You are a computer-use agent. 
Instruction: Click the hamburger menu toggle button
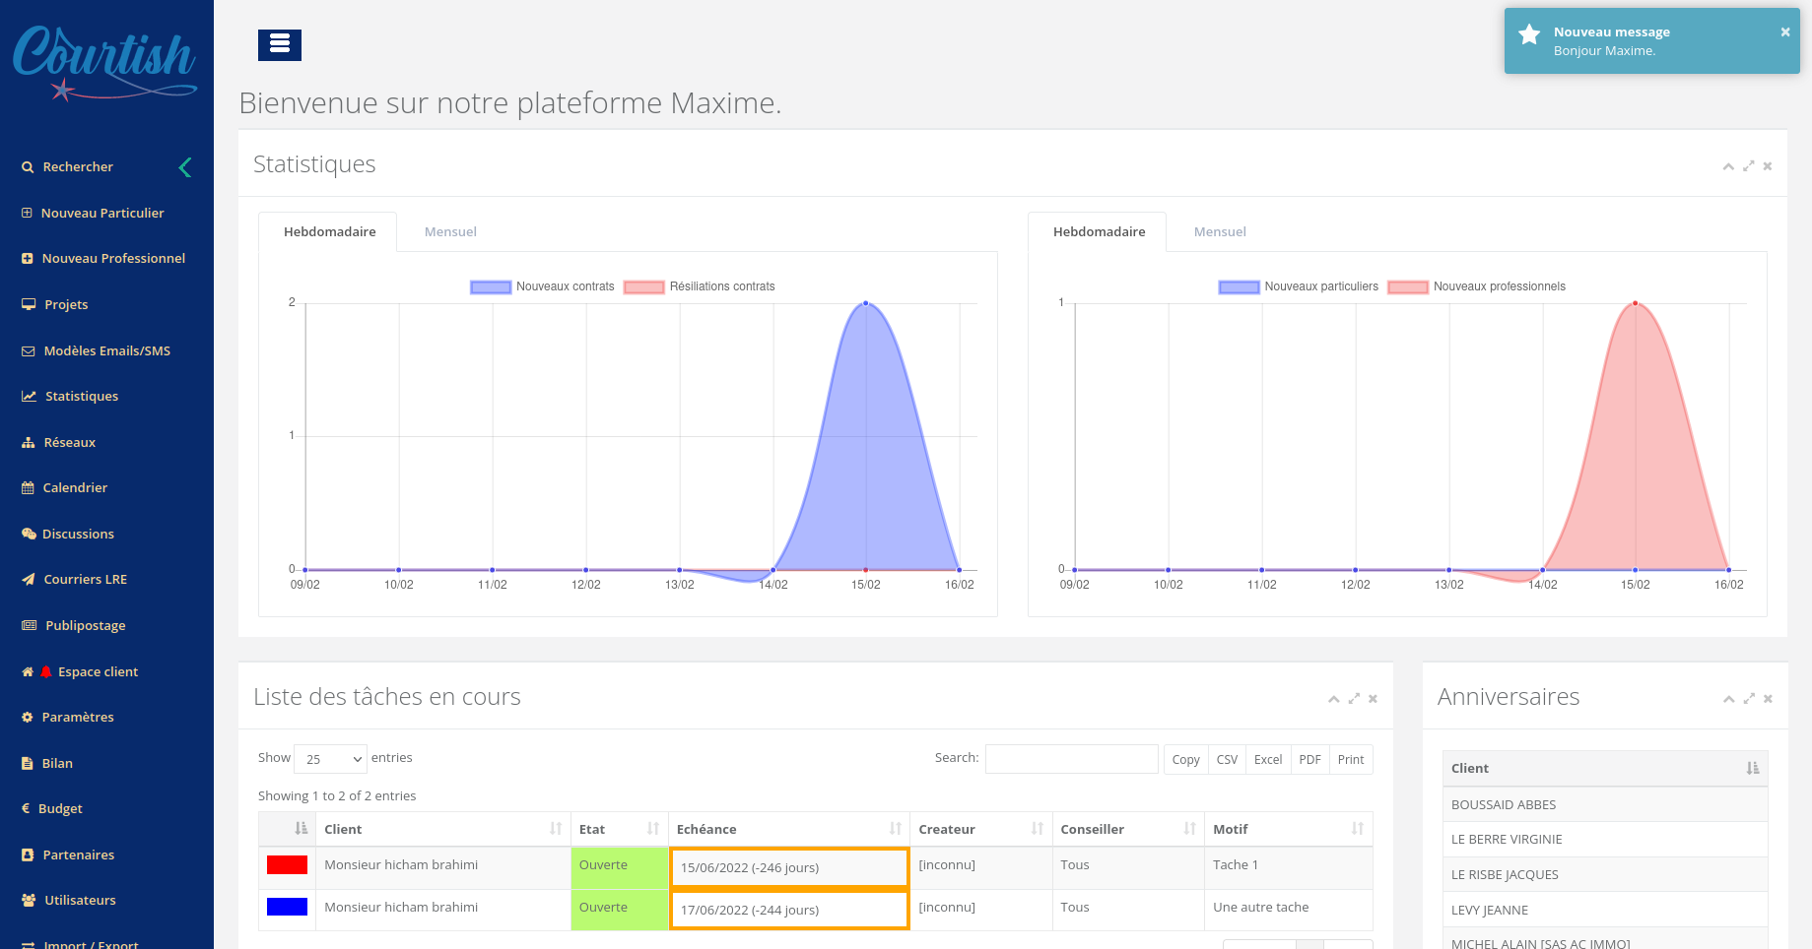tap(280, 44)
